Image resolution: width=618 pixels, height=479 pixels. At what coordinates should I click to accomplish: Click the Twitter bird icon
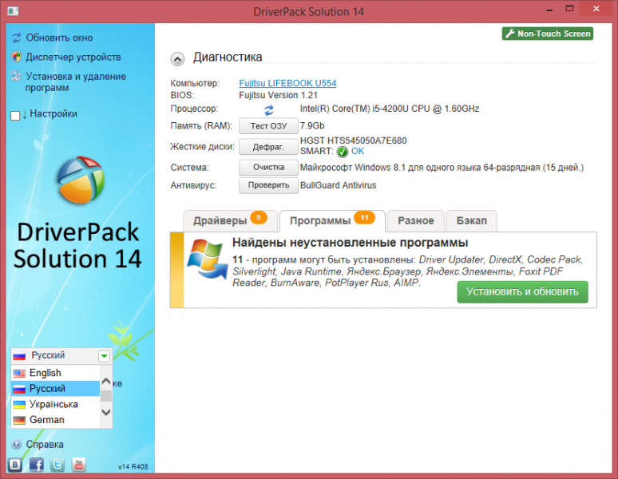[57, 464]
